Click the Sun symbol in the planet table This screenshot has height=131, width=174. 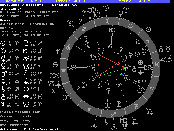point(3,43)
